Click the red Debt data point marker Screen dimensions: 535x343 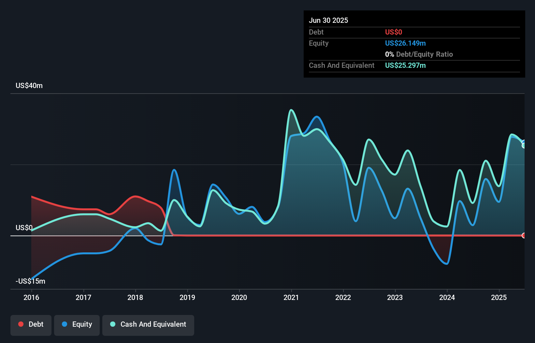524,235
